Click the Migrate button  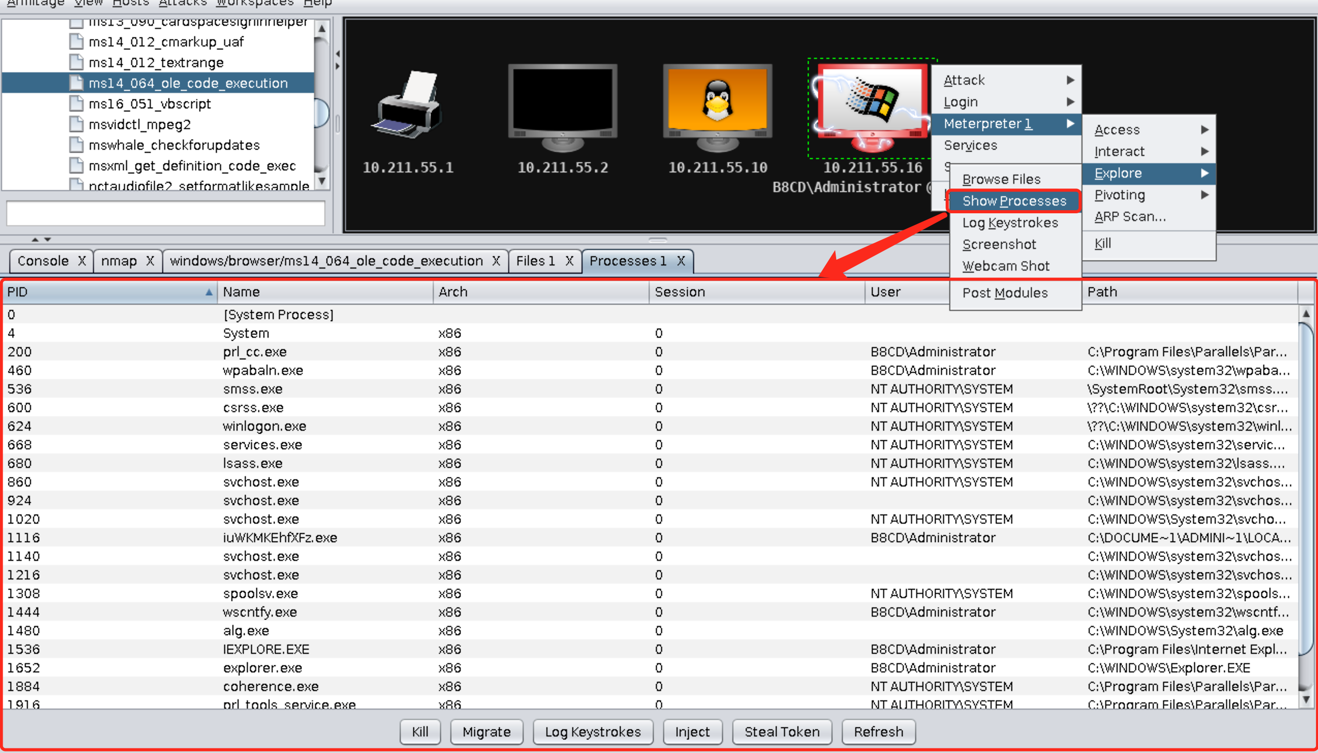[x=486, y=731]
